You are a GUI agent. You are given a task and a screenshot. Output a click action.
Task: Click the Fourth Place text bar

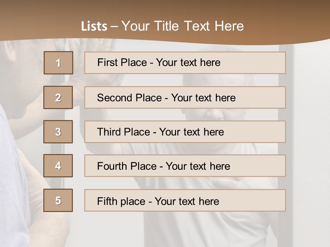click(185, 166)
